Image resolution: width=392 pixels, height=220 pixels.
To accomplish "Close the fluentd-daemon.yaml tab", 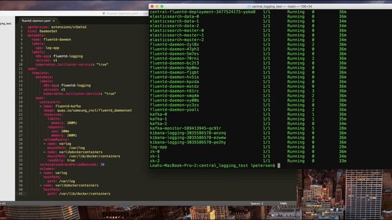I will click(54, 21).
